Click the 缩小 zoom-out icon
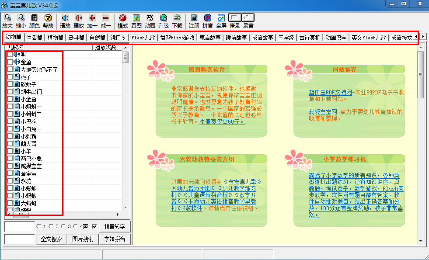Viewport: 429px width, 260px height. [21, 18]
